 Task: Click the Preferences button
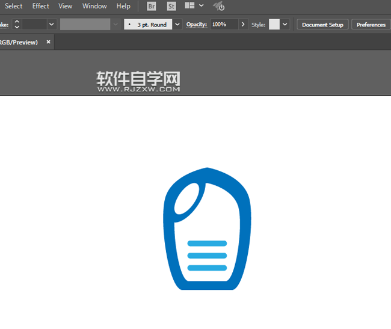(x=371, y=25)
